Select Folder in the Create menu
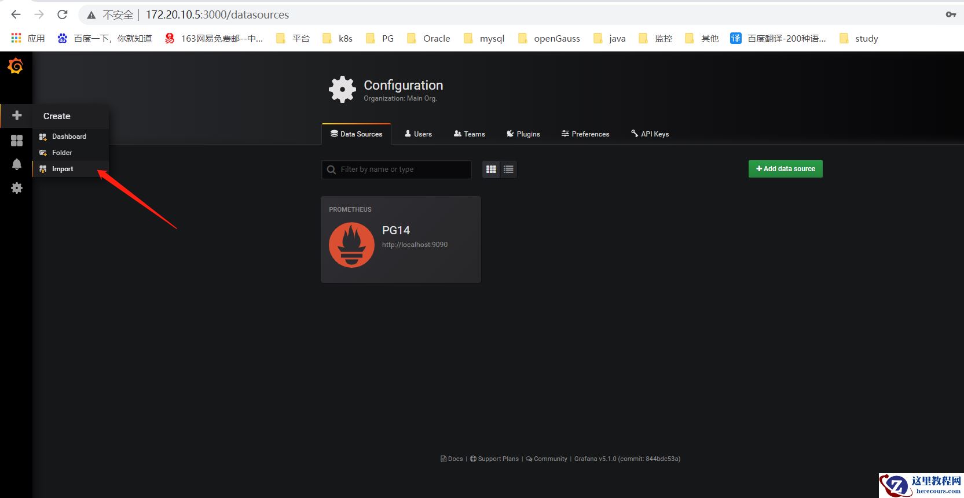This screenshot has height=498, width=964. 71,153
